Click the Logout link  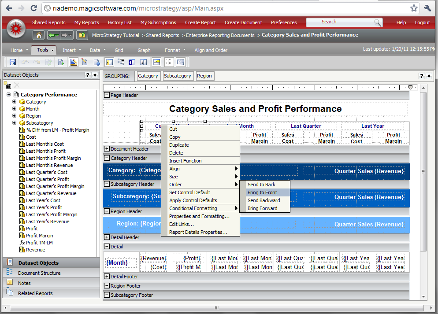click(422, 22)
